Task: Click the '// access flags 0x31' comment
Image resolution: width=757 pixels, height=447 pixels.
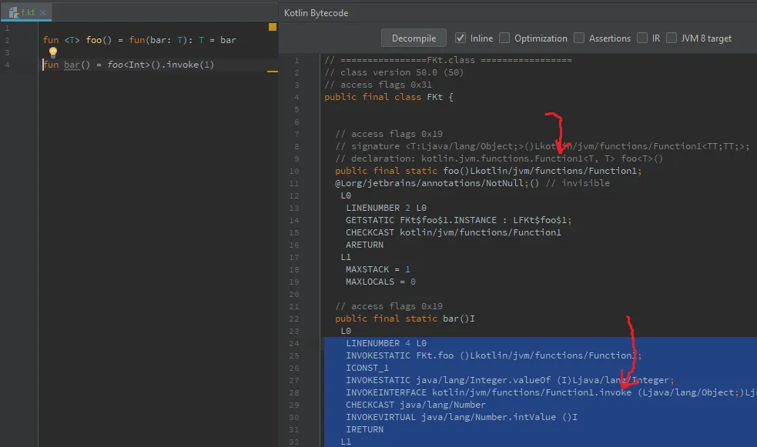Action: coord(378,85)
